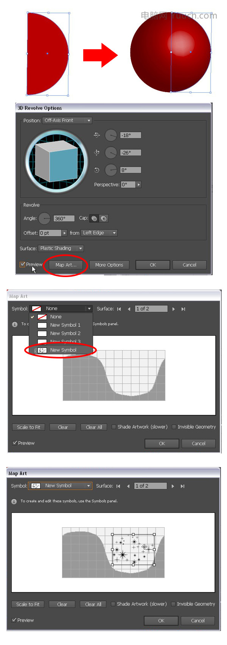Click the Perspective field showing 0°
Screen dimensions: 227x645
[x=128, y=185]
